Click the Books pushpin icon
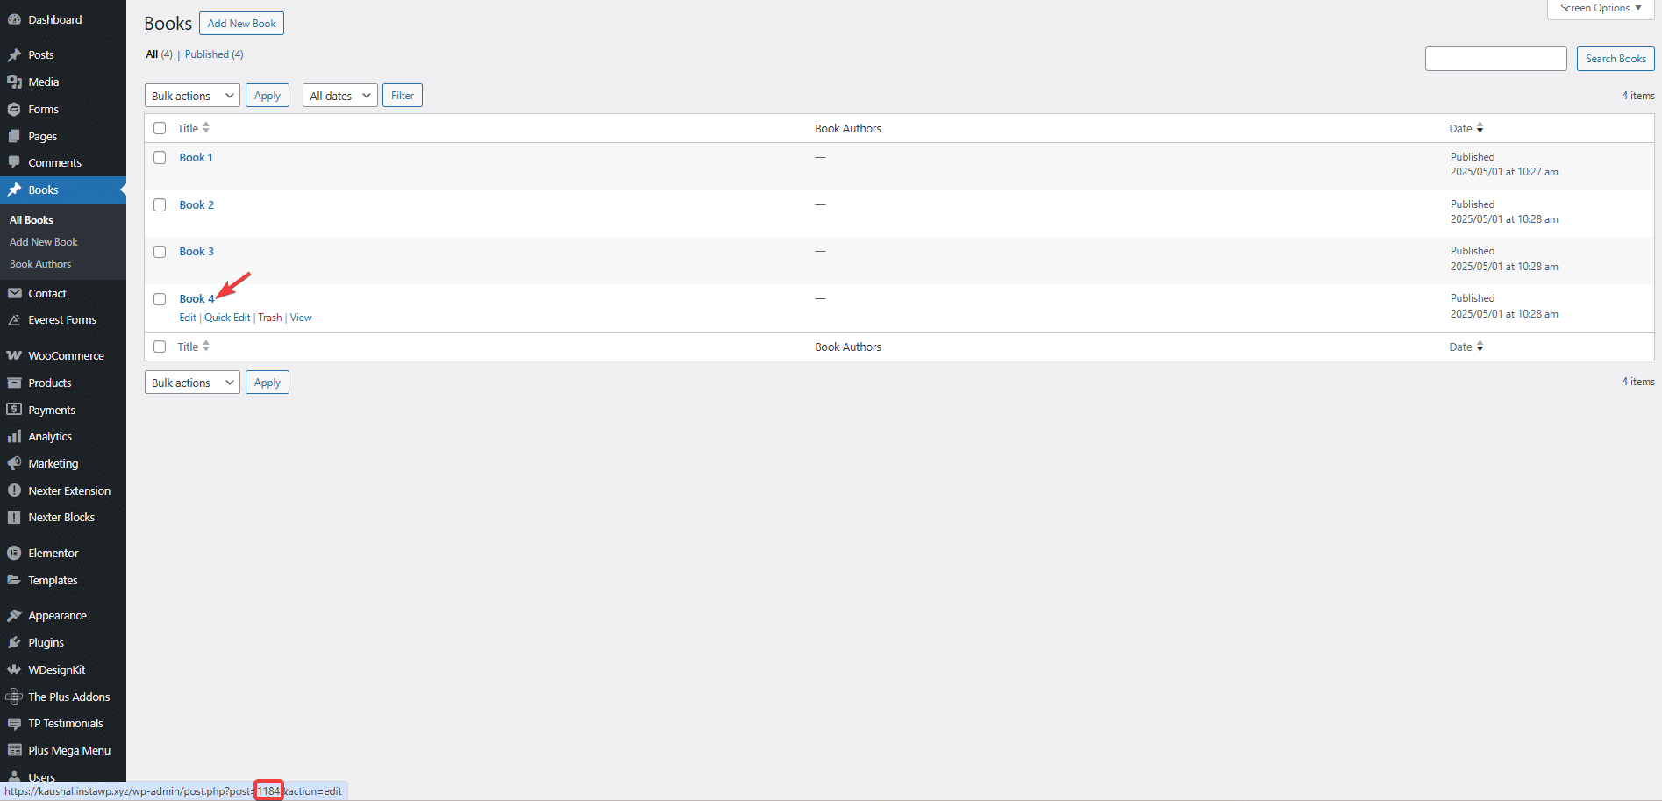This screenshot has height=801, width=1662. pyautogui.click(x=15, y=190)
